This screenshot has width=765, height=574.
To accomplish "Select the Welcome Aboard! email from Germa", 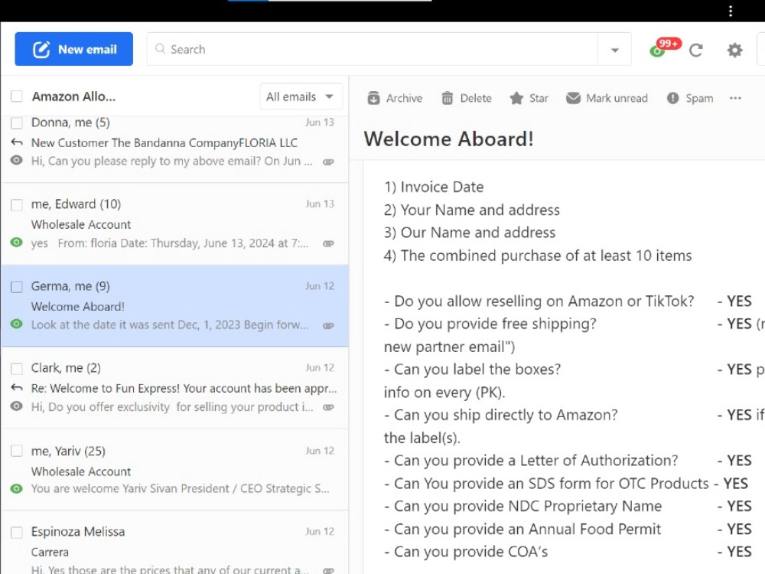I will click(174, 306).
